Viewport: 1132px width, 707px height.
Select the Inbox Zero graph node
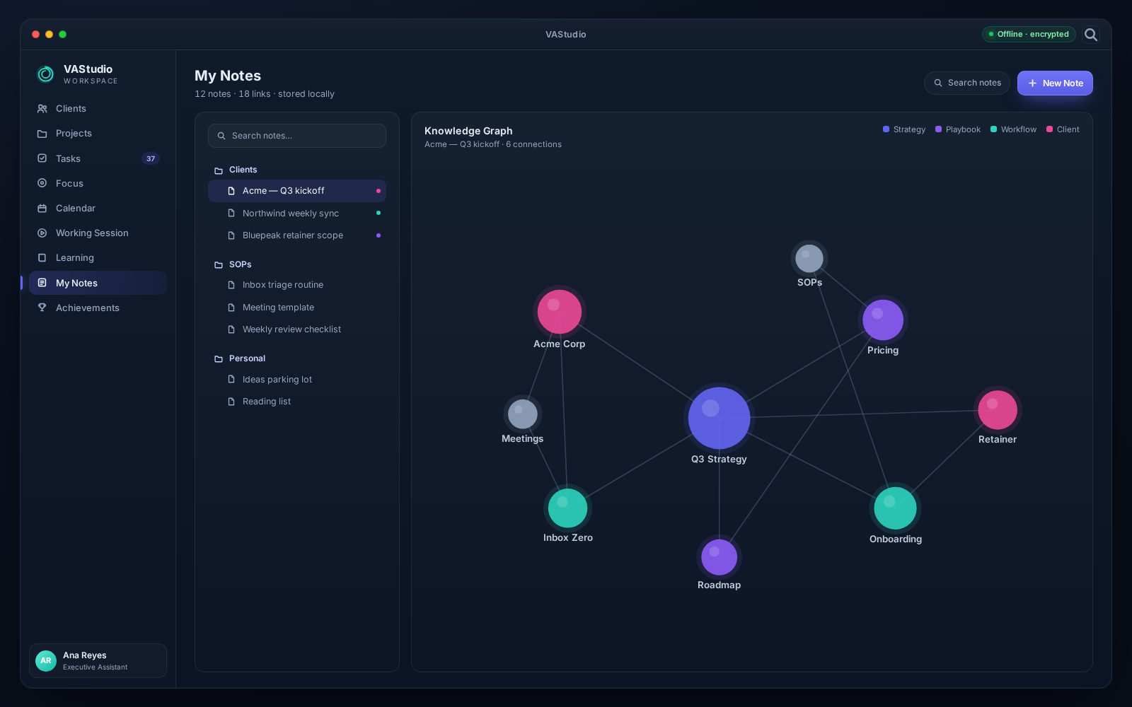coord(568,508)
